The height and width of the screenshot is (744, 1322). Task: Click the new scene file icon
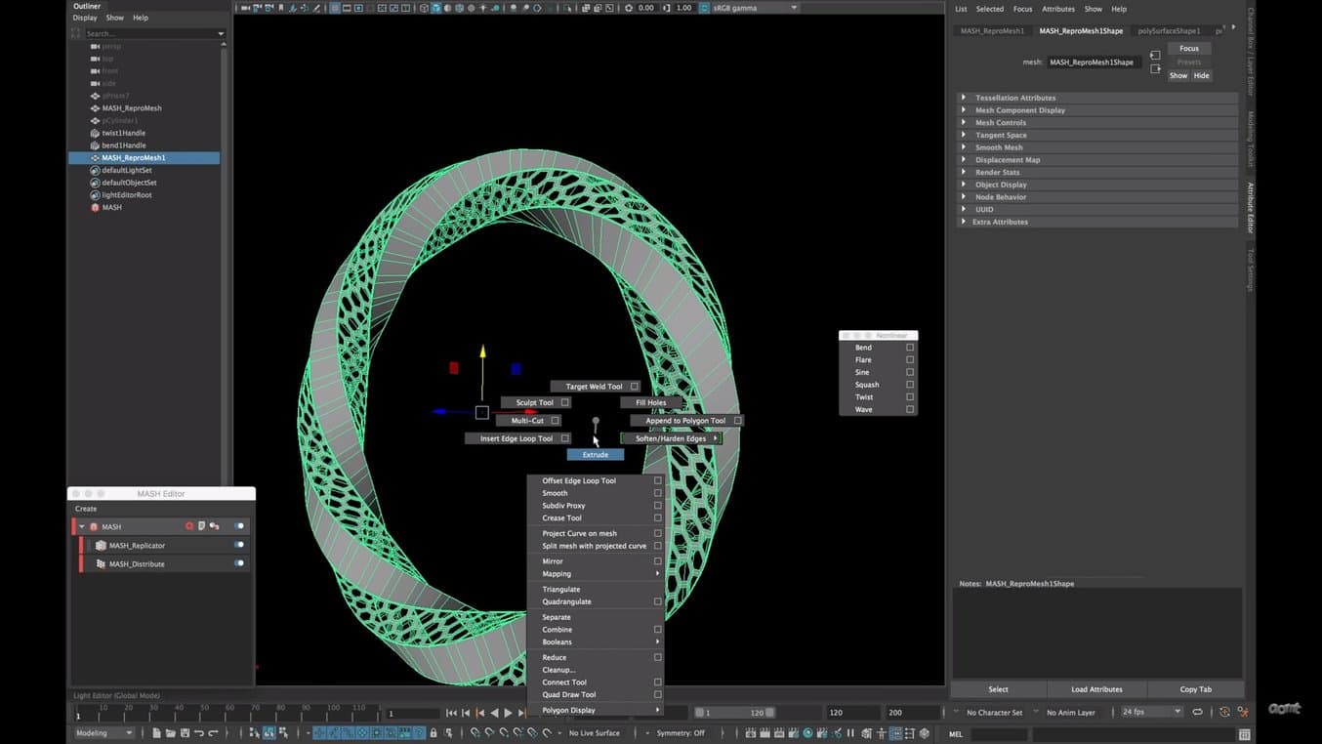click(x=156, y=733)
